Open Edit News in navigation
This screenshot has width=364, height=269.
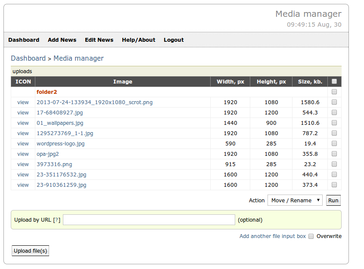coord(99,40)
